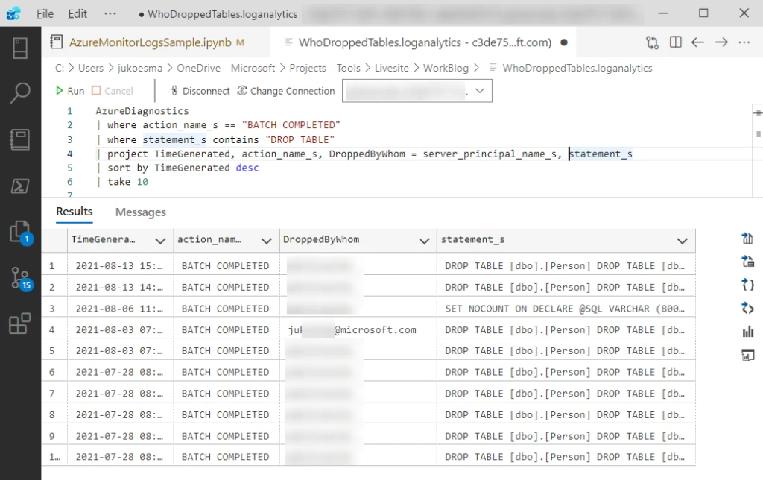Navigate back using the back arrow

pos(698,43)
